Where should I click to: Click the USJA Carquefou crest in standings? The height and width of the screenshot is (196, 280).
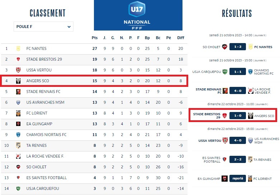coord(18,188)
